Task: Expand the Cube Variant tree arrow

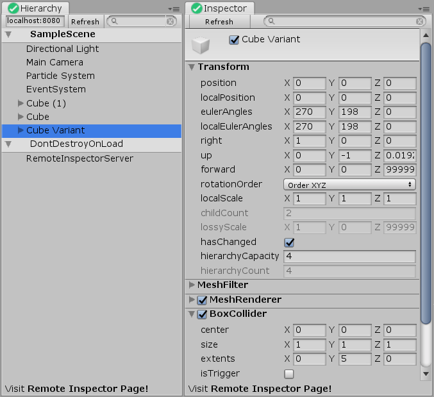Action: click(21, 130)
